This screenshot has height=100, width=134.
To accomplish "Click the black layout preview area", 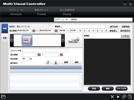I will (107, 62).
